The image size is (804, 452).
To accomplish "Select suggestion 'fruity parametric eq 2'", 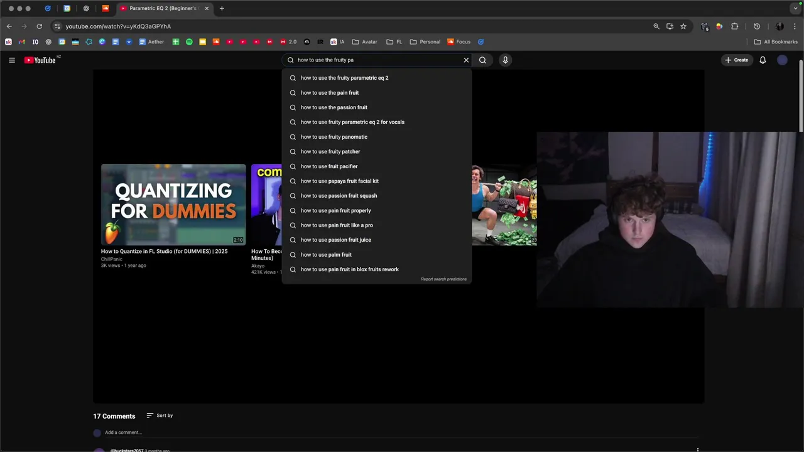I will 376,78.
